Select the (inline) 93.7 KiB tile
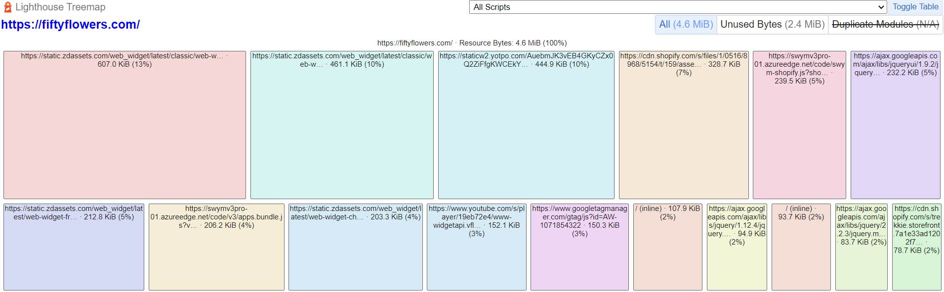944x292 pixels. (801, 247)
